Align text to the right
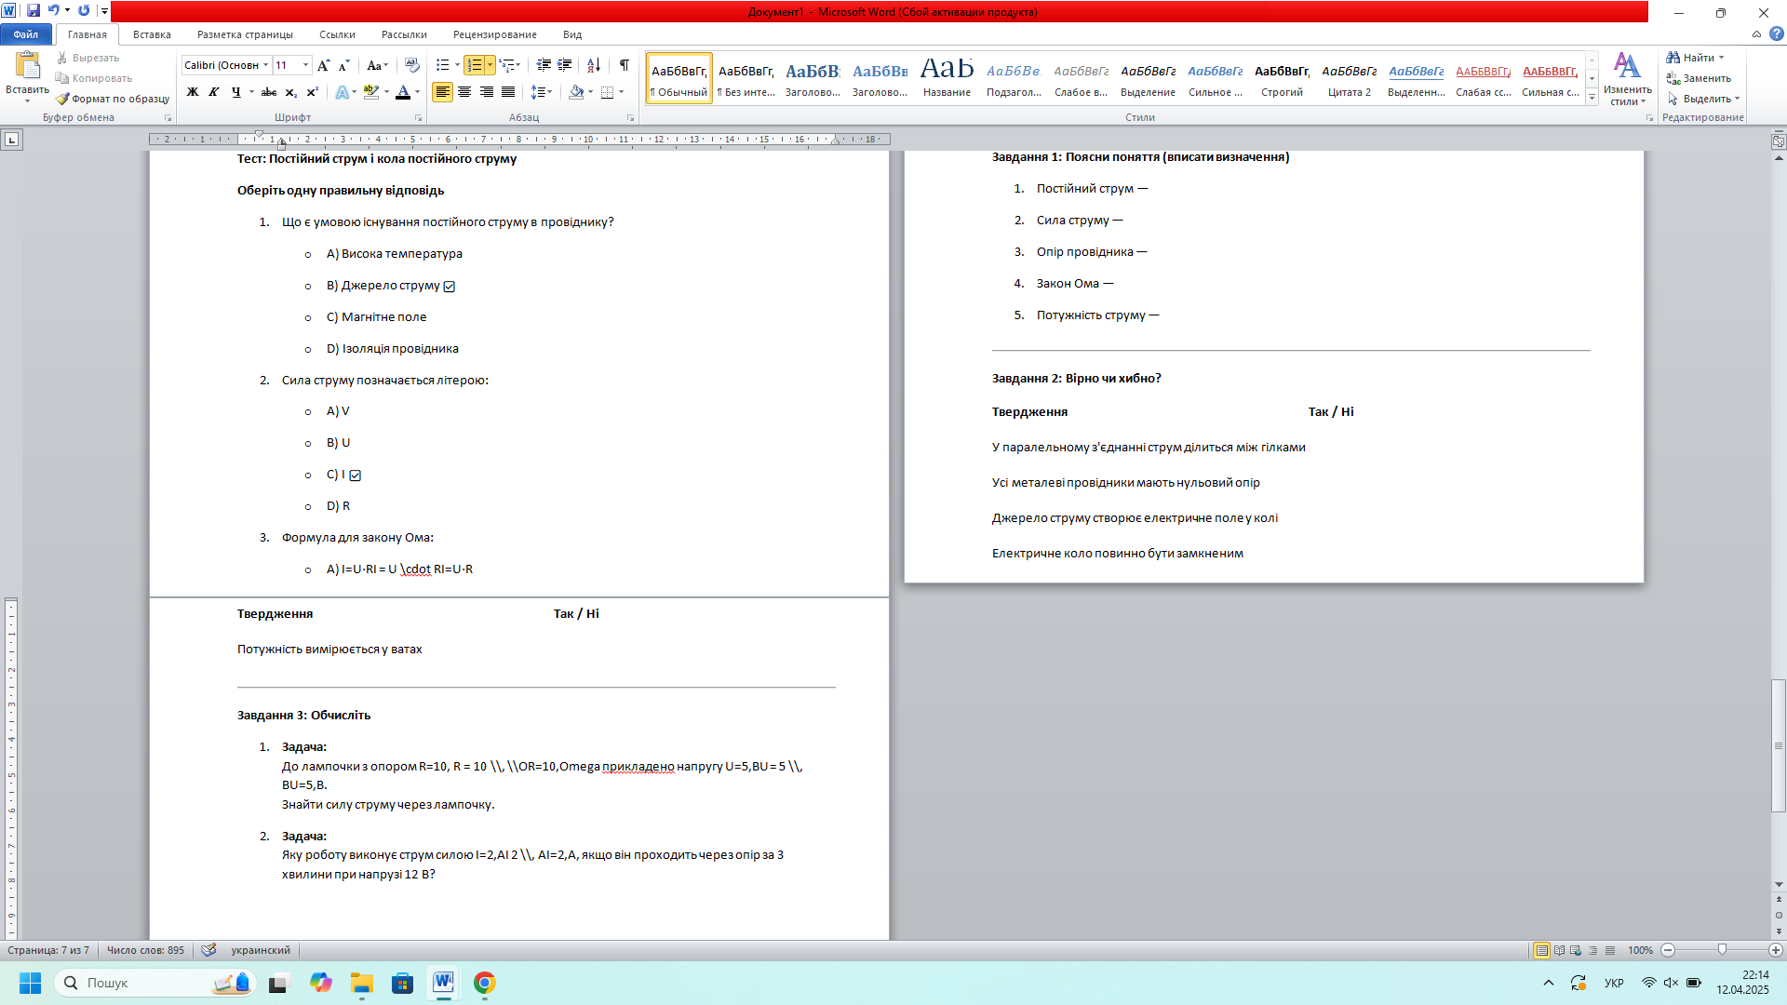Image resolution: width=1787 pixels, height=1005 pixels. pyautogui.click(x=486, y=92)
